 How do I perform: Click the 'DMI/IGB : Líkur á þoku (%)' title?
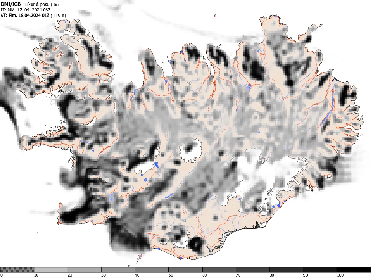tap(30, 4)
